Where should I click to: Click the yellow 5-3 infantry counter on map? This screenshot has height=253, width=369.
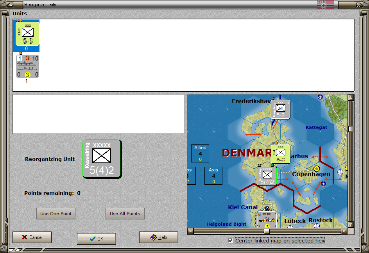(280, 154)
